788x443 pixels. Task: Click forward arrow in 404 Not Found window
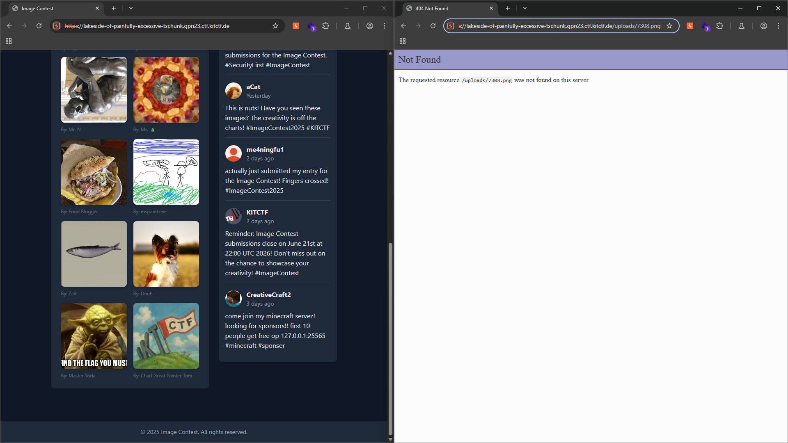click(418, 26)
